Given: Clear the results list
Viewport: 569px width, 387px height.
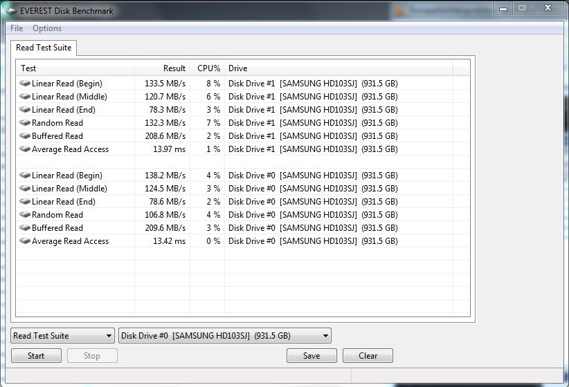Looking at the screenshot, I should pos(368,356).
